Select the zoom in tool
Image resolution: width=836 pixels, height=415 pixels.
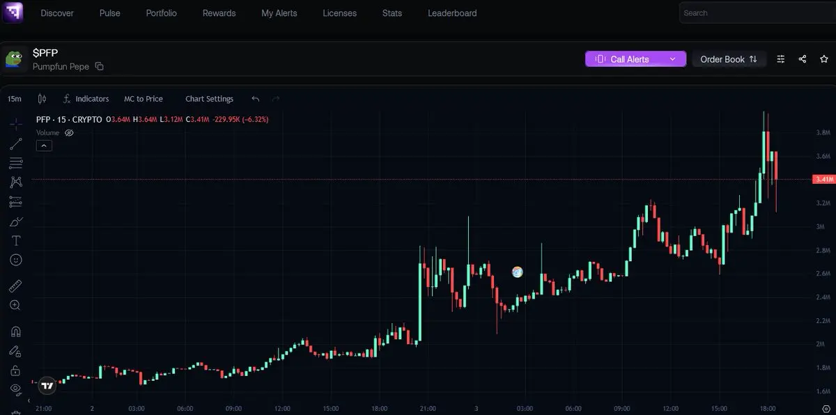tap(16, 305)
